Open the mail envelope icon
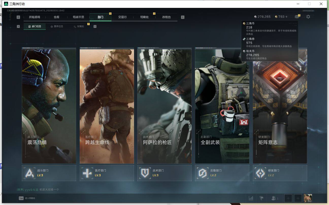The height and width of the screenshot is (205, 329). pos(297,17)
